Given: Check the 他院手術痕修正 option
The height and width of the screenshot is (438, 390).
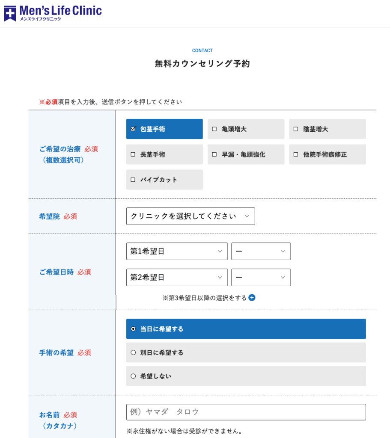Looking at the screenshot, I should pos(327,154).
